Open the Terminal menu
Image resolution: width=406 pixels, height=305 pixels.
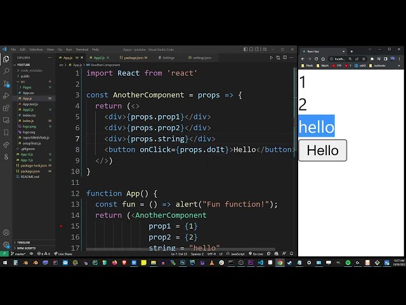coord(82,50)
